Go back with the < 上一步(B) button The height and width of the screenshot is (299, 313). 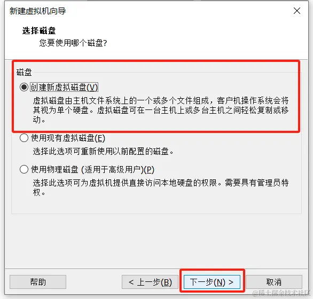150,282
